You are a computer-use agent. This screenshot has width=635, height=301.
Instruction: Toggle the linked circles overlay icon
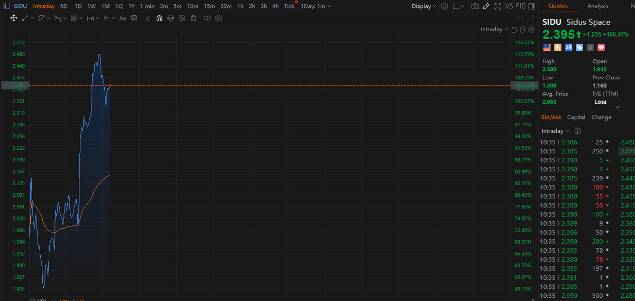click(207, 18)
